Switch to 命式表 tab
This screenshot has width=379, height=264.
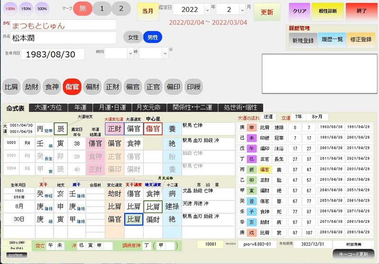15,108
